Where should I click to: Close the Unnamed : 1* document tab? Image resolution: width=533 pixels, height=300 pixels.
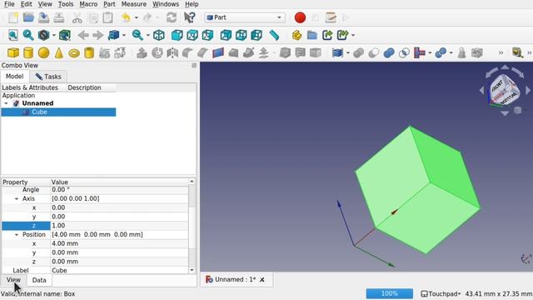(x=262, y=280)
